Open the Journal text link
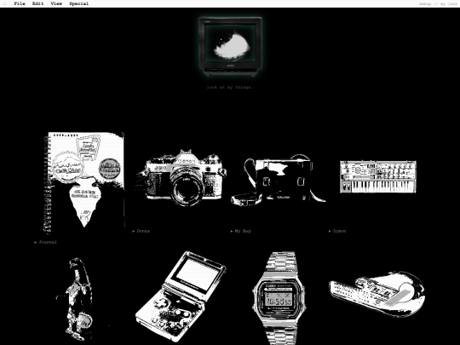Viewport: 460px width, 345px height. point(48,242)
